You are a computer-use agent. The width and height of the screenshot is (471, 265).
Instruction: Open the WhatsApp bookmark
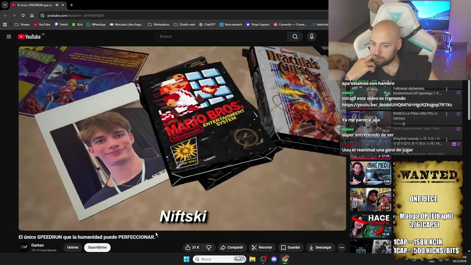click(96, 25)
